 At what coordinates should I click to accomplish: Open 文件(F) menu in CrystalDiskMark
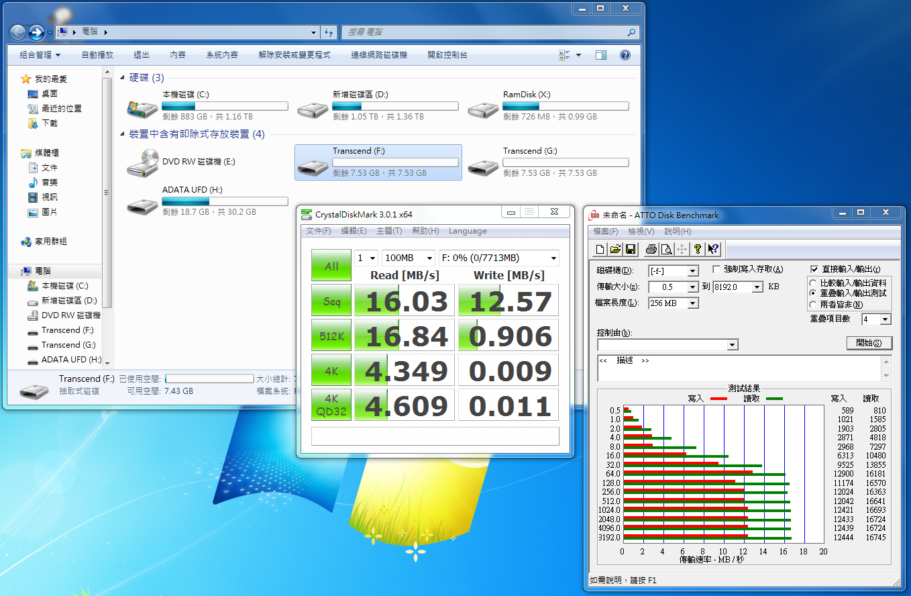click(319, 231)
